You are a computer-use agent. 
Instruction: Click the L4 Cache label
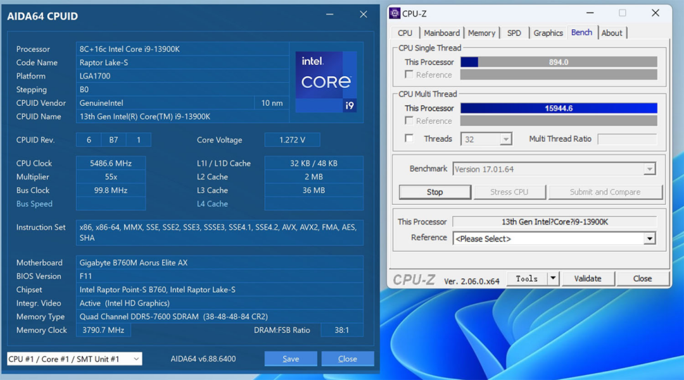(x=212, y=204)
